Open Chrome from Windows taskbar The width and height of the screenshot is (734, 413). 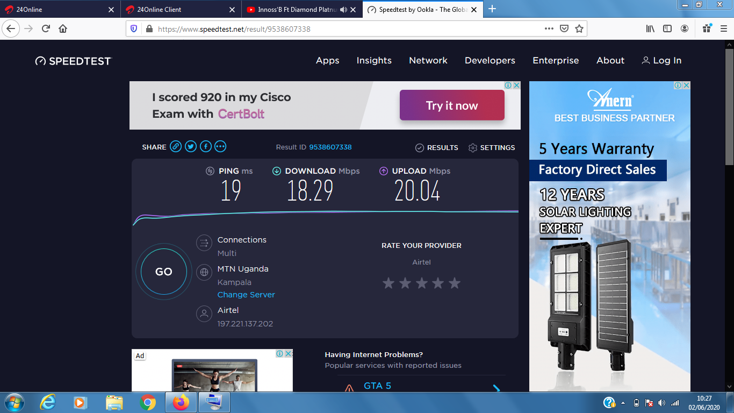click(148, 402)
